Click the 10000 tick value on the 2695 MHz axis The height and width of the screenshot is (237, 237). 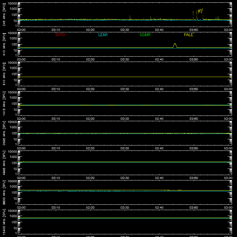12,122
